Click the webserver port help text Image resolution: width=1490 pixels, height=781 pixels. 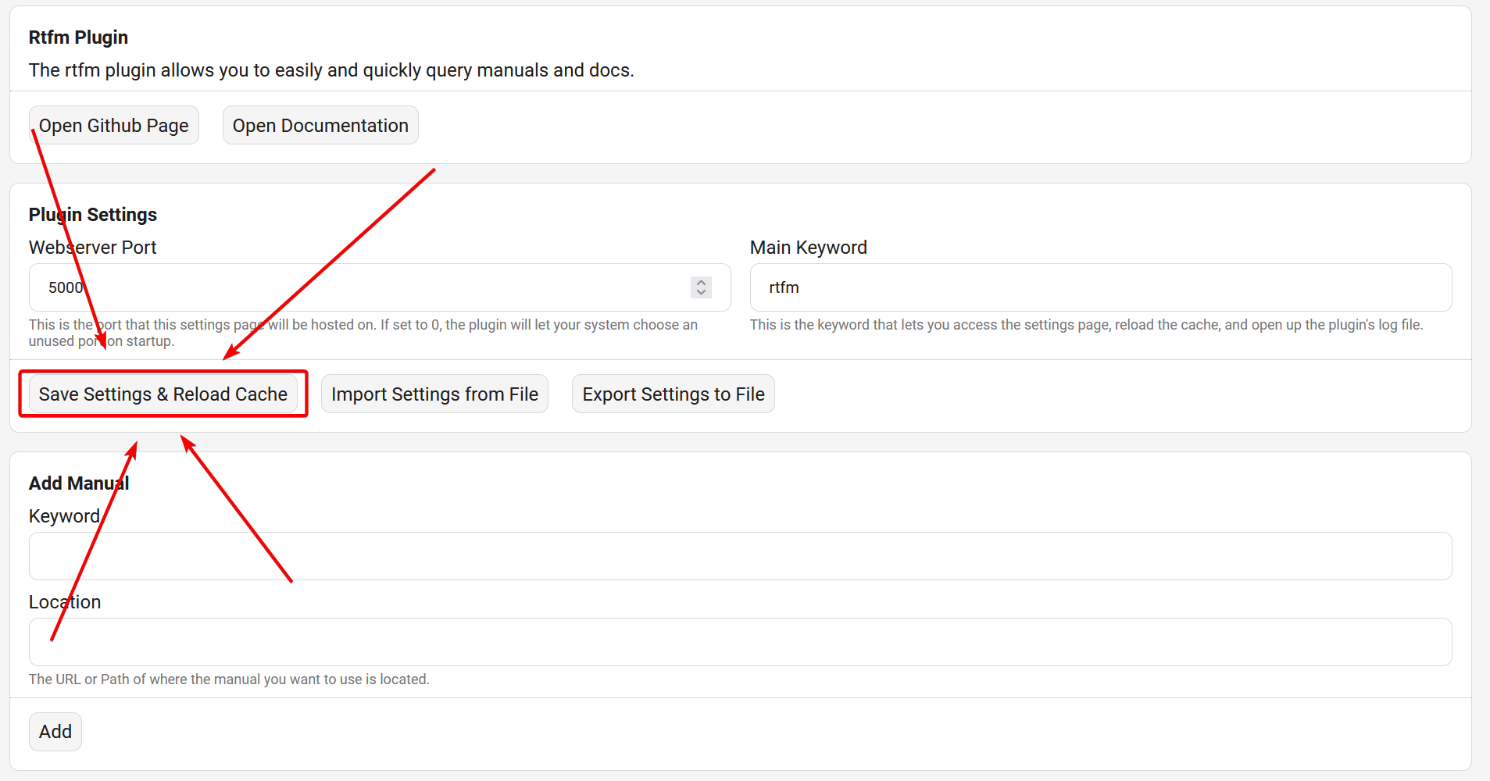(363, 333)
